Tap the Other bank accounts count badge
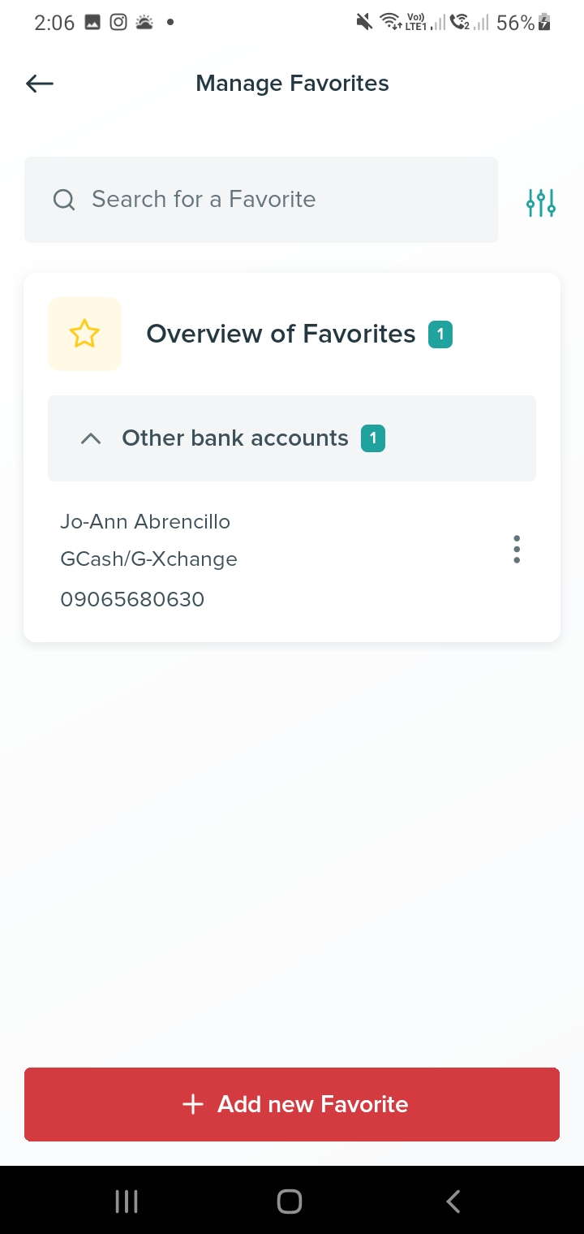 pos(373,438)
